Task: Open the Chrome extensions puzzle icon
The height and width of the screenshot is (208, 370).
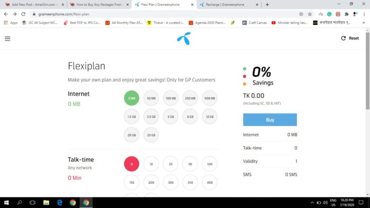Action: [346, 14]
